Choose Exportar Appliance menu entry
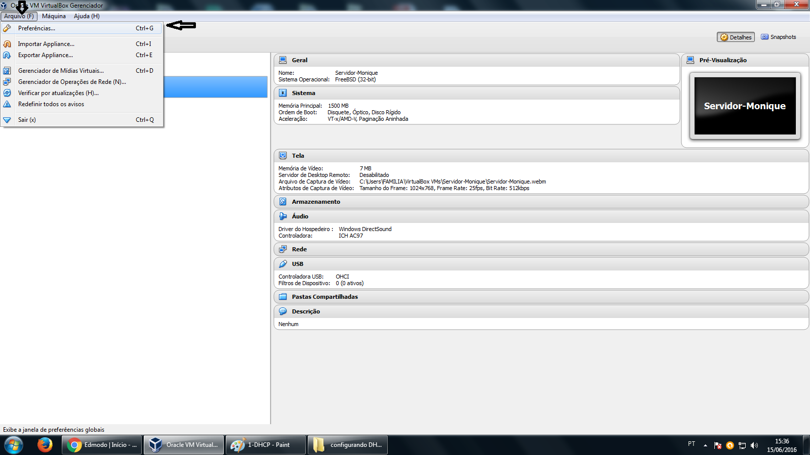This screenshot has width=810, height=455. coord(82,55)
